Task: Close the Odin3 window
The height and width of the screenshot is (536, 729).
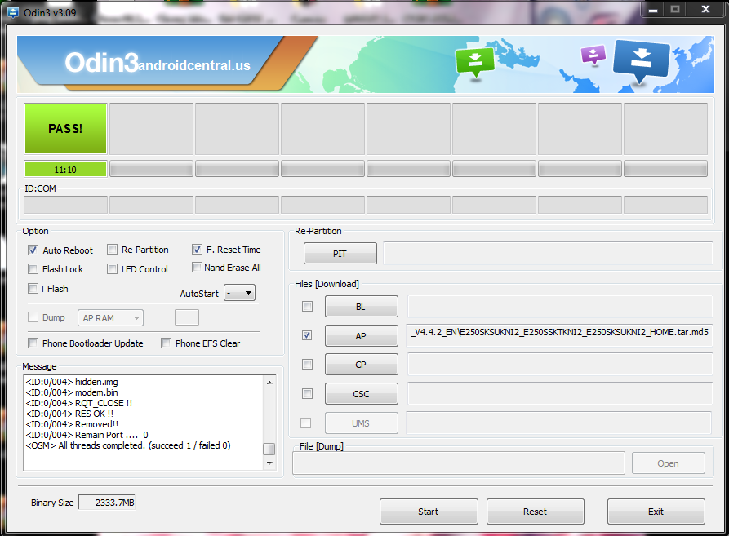Action: [705, 10]
